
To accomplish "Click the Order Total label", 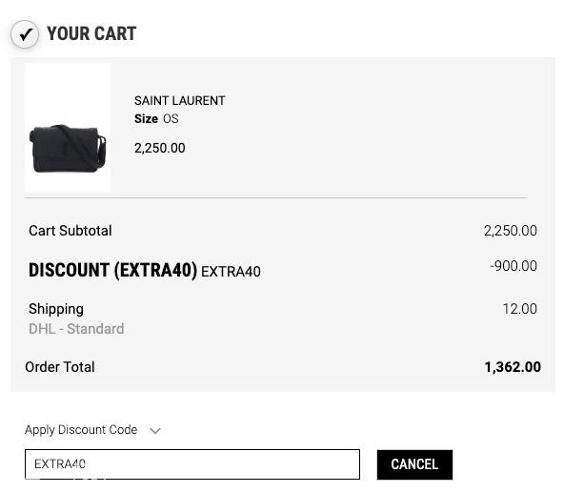I will pos(60,367).
